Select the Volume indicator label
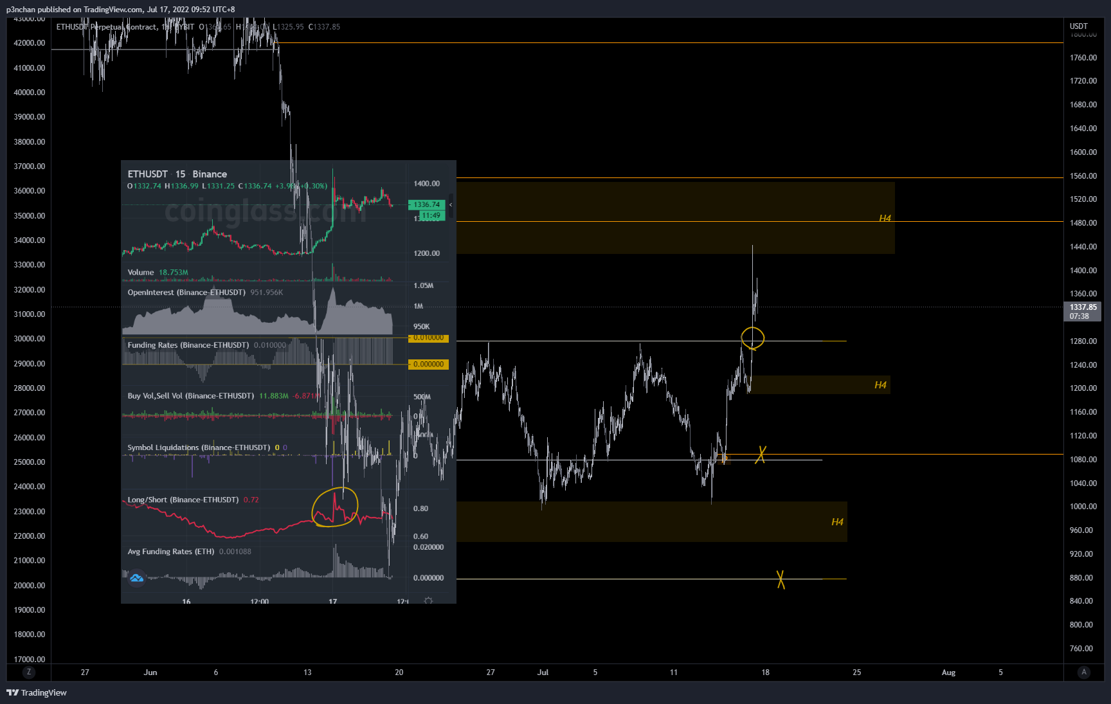This screenshot has width=1111, height=704. [140, 273]
